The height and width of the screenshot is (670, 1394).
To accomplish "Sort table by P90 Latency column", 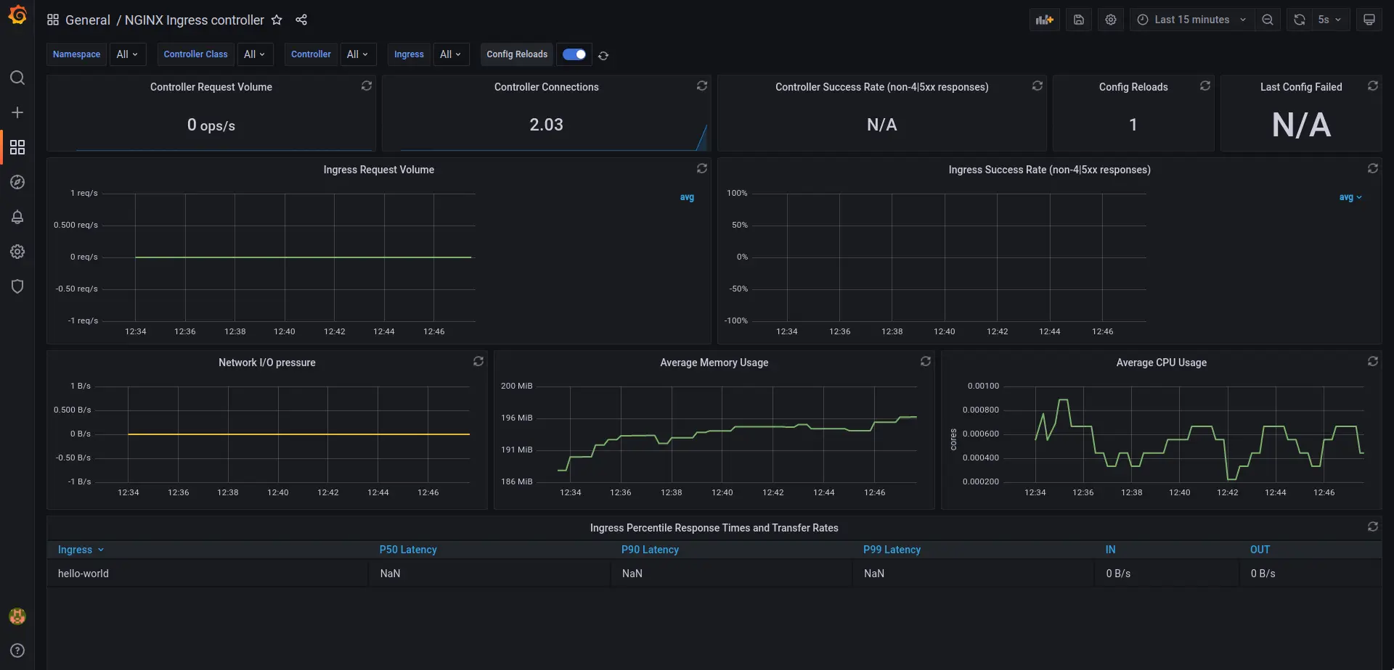I will (650, 550).
